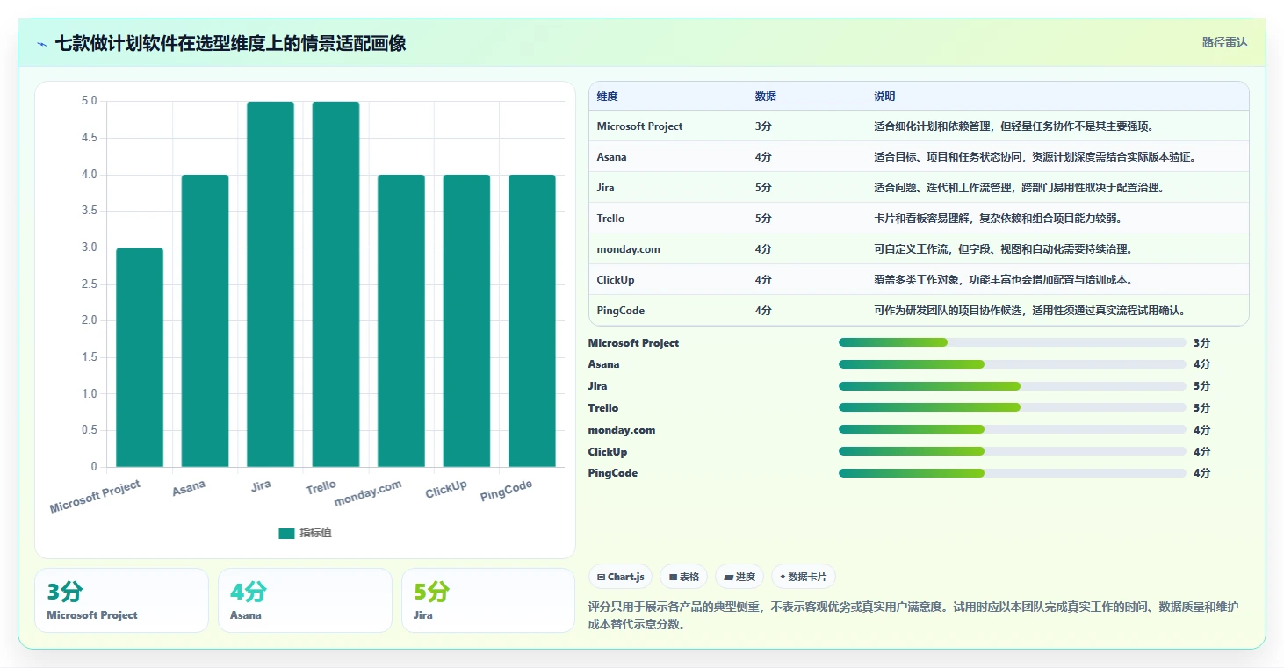
Task: Click the 3分 data card for Microsoft Project
Action: click(x=121, y=600)
